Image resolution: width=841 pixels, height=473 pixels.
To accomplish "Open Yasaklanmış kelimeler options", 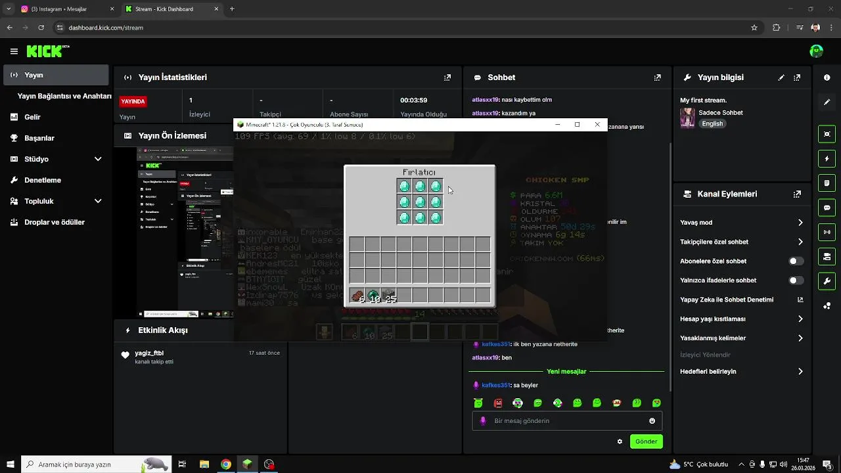I will [x=742, y=338].
